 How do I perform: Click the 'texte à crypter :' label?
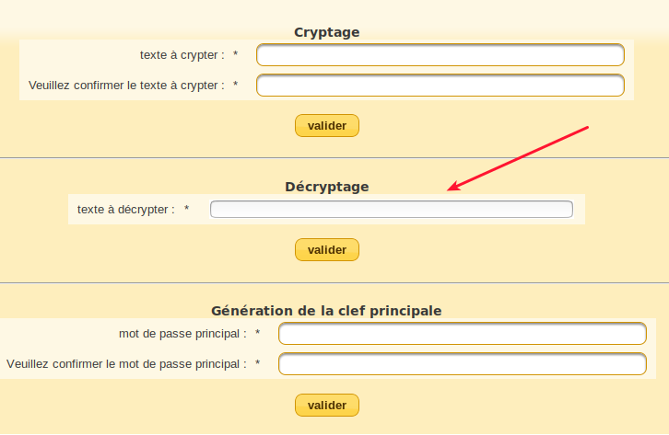pos(182,55)
